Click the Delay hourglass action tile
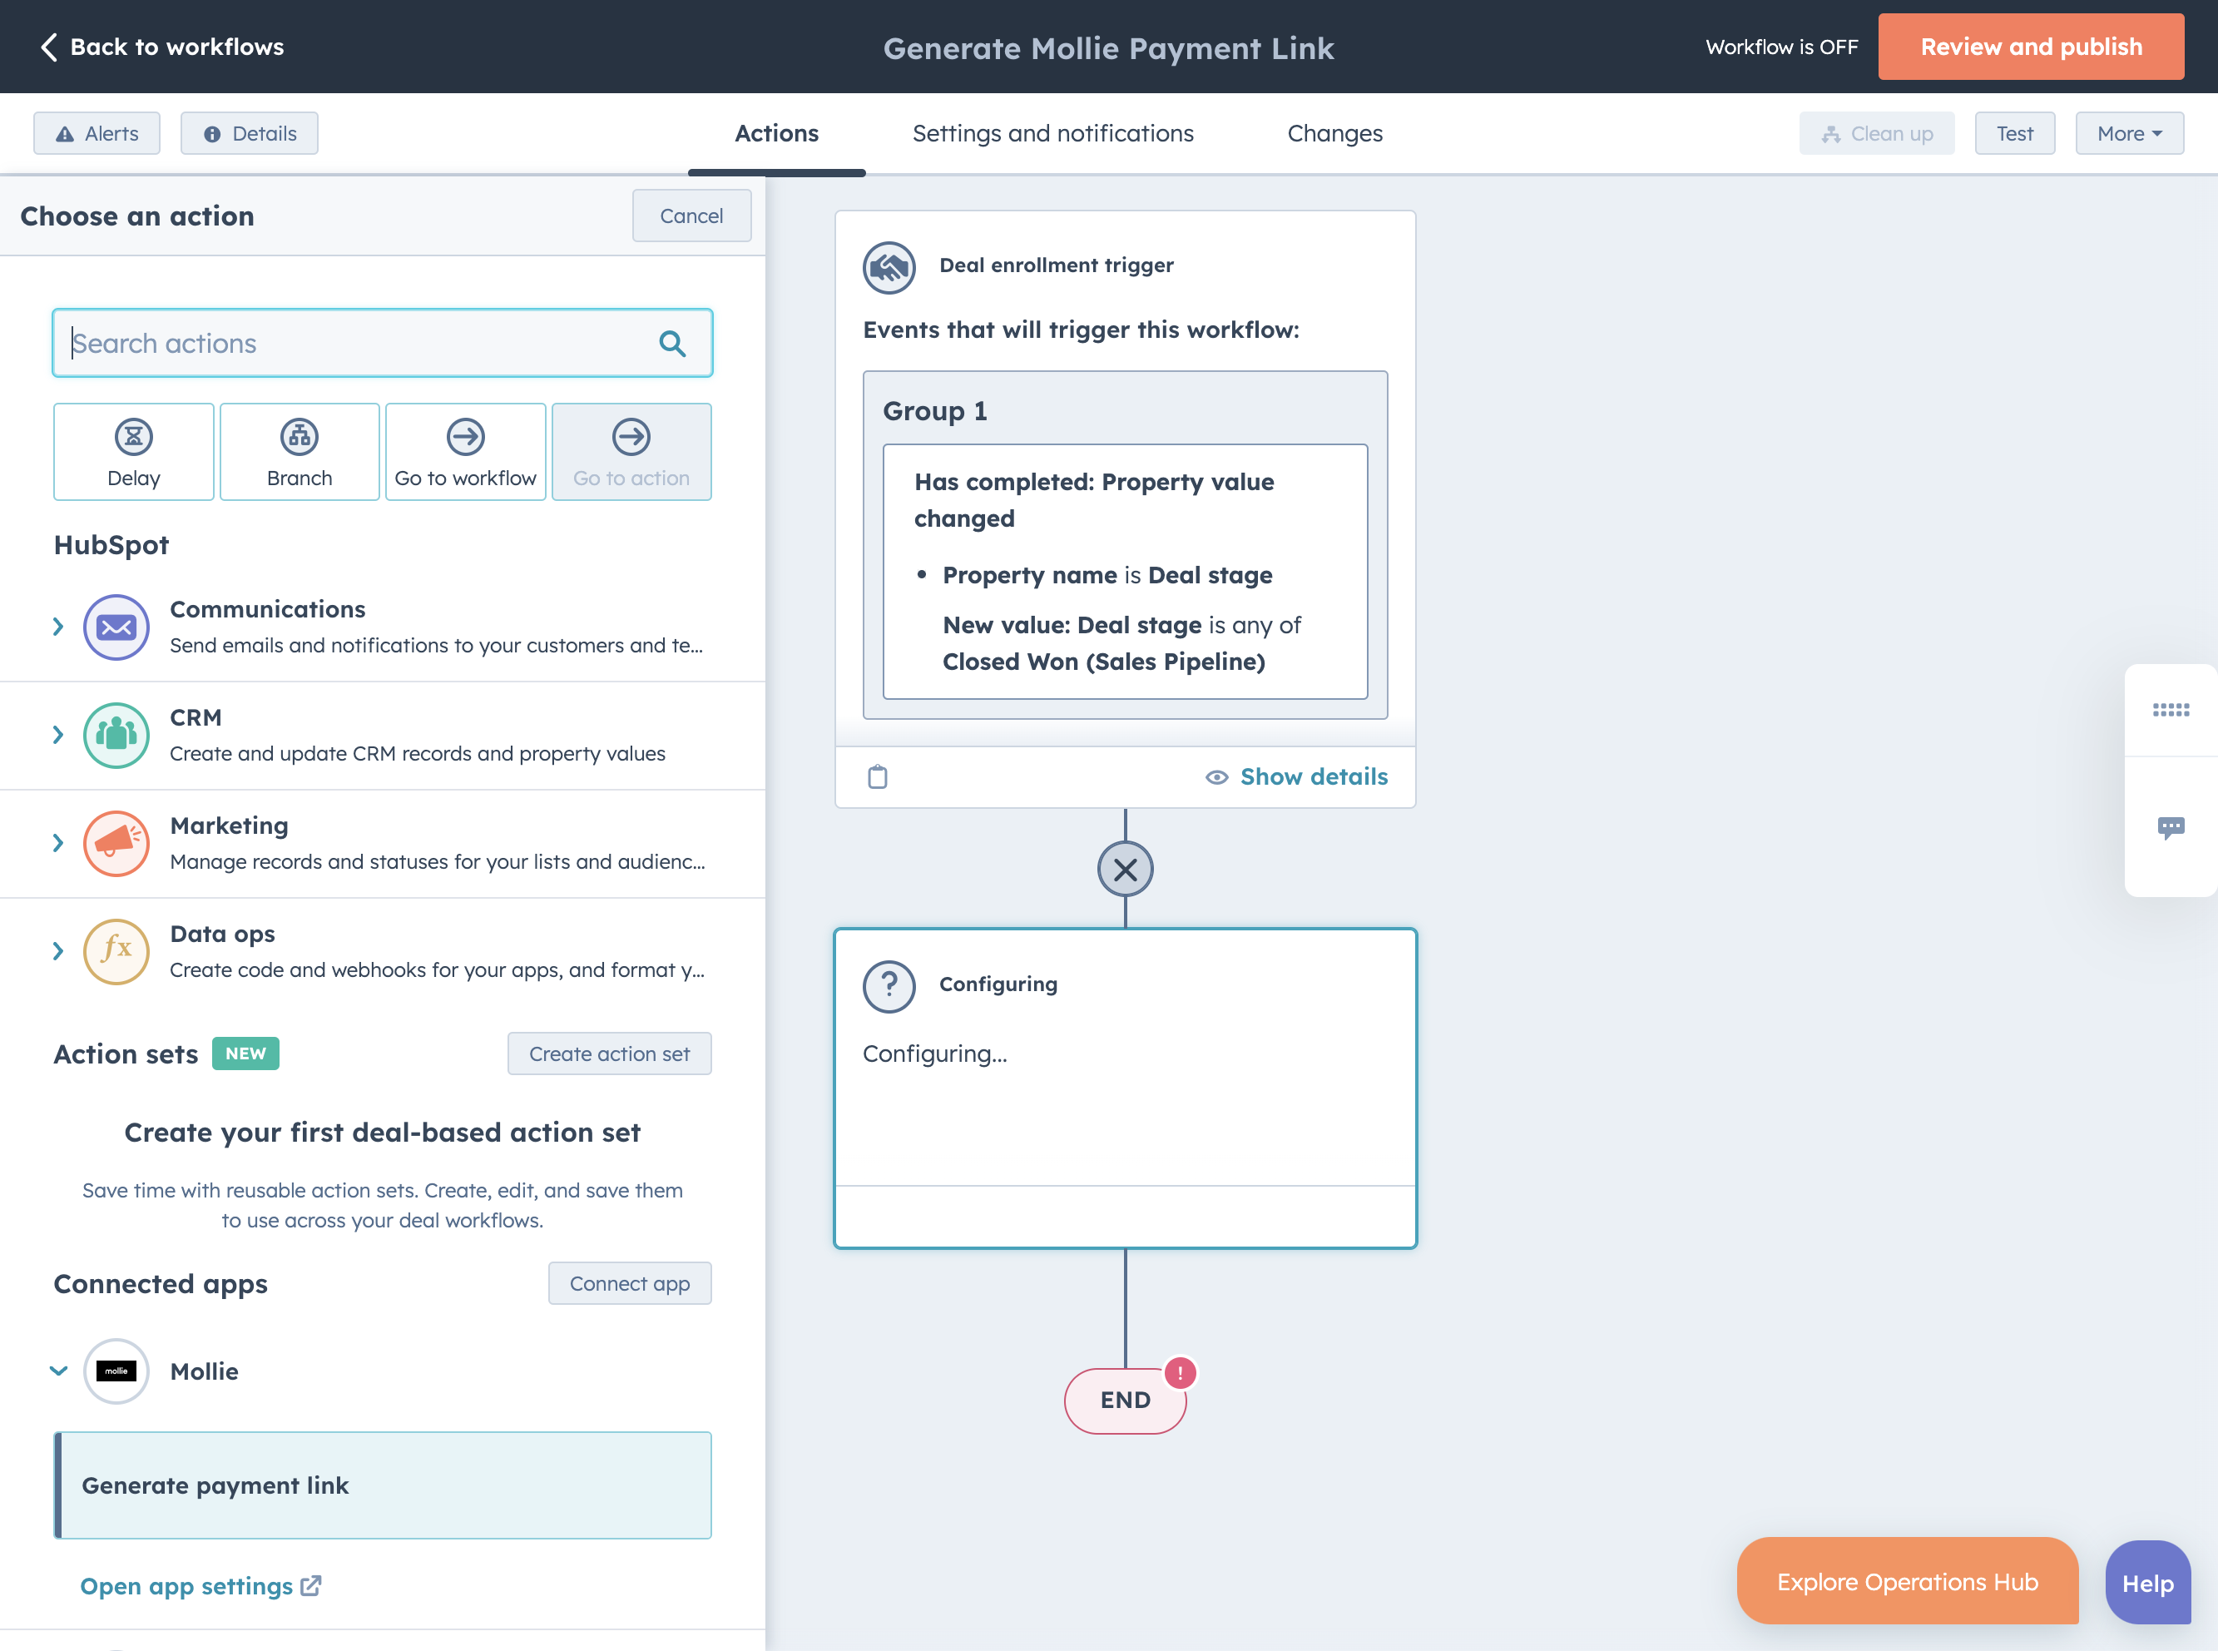 133,452
